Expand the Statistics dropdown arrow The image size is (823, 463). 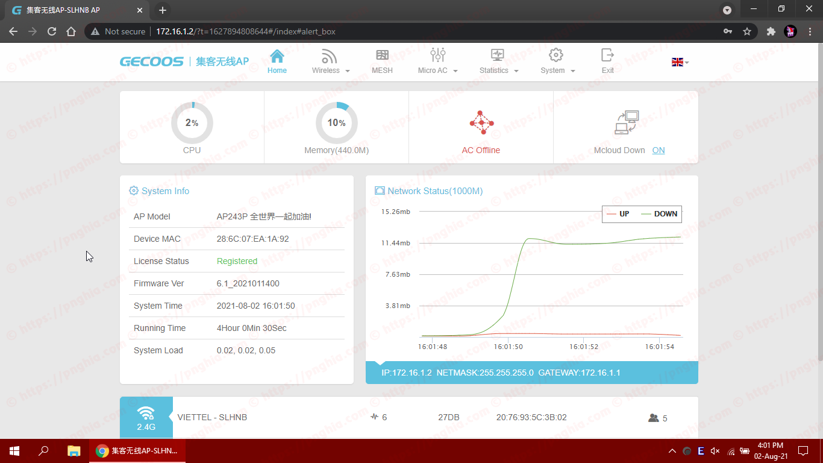(516, 71)
